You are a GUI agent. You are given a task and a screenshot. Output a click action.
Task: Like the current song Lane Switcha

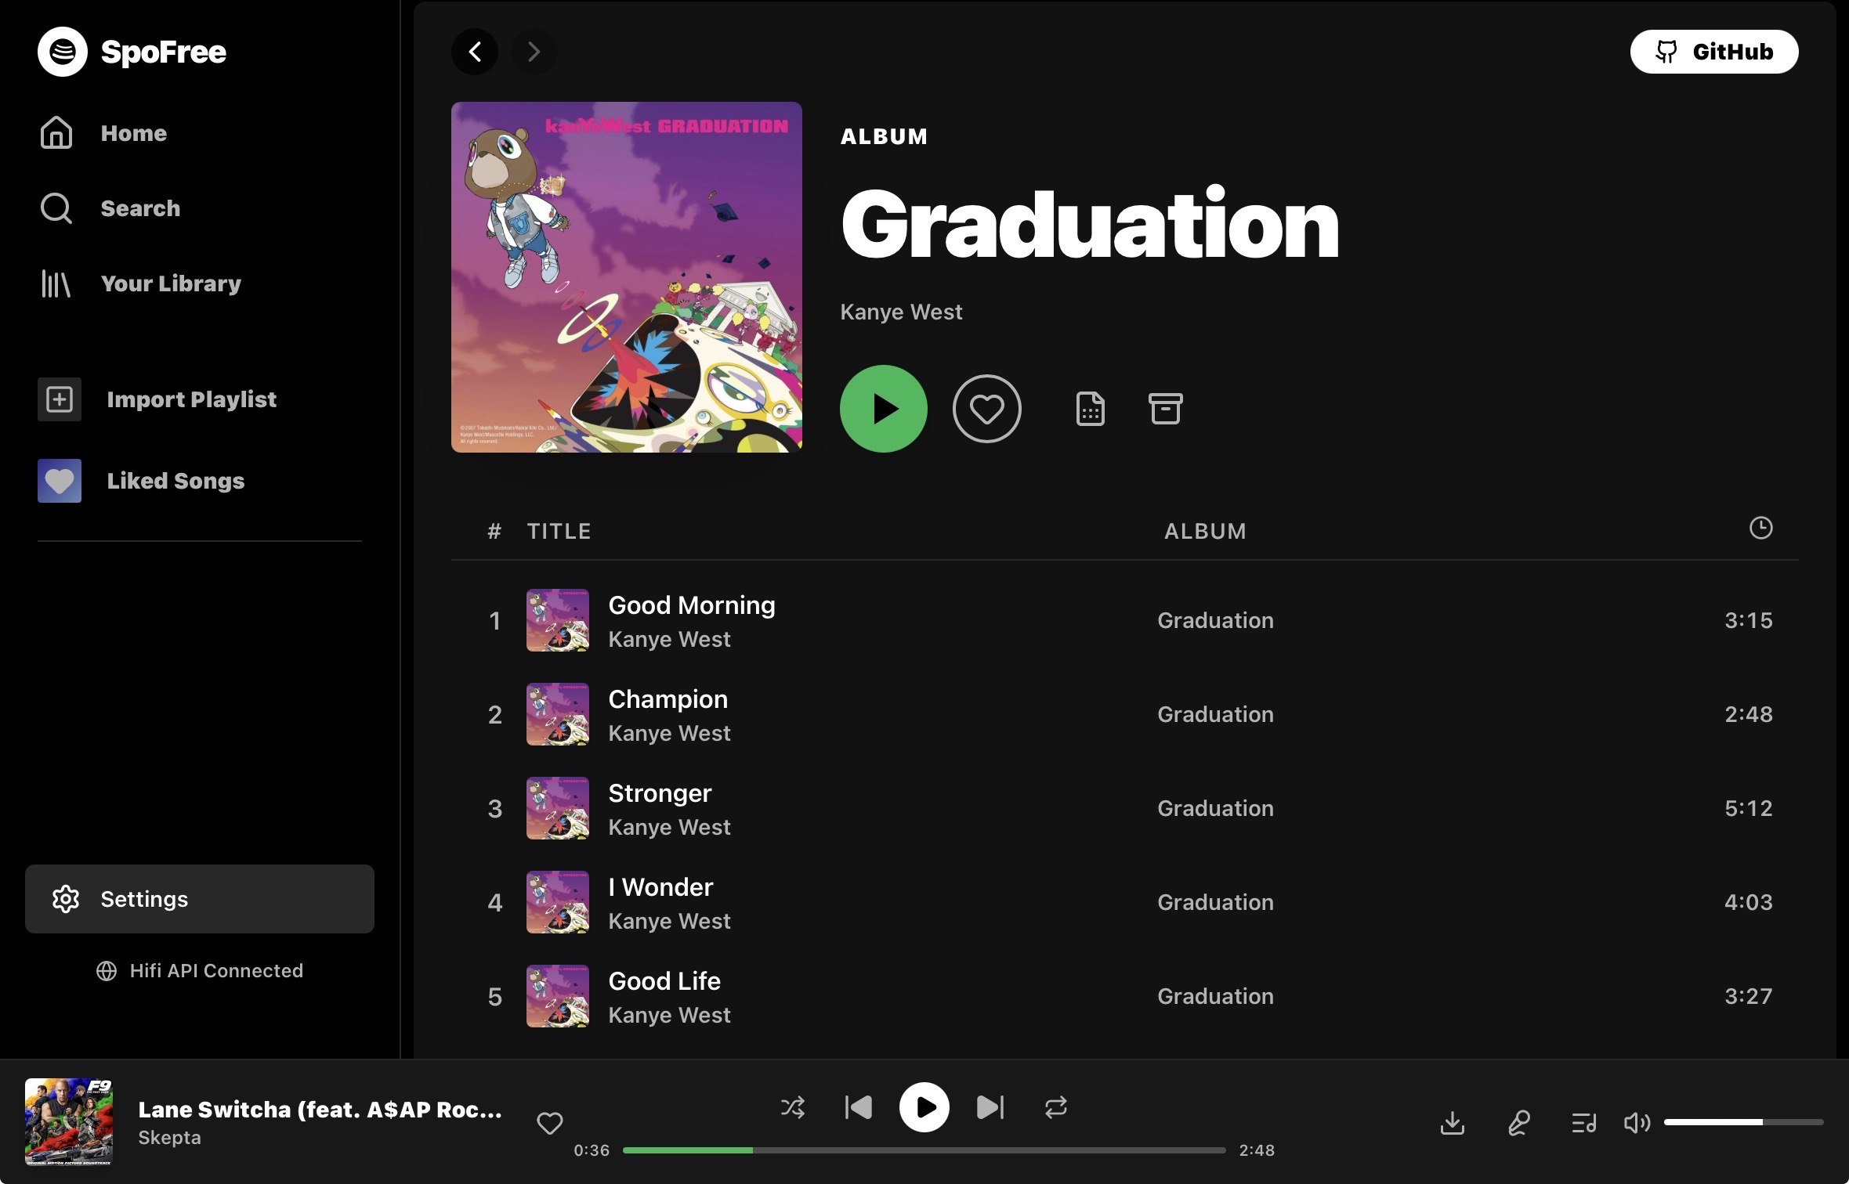tap(549, 1123)
